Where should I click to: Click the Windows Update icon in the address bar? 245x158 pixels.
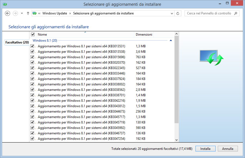35,13
